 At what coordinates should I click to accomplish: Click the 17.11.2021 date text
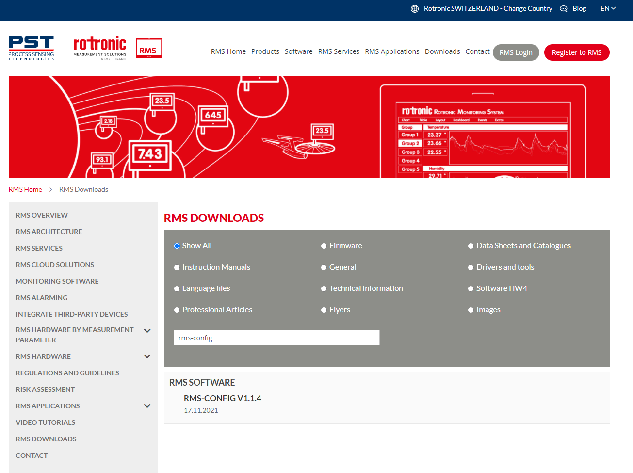click(201, 410)
